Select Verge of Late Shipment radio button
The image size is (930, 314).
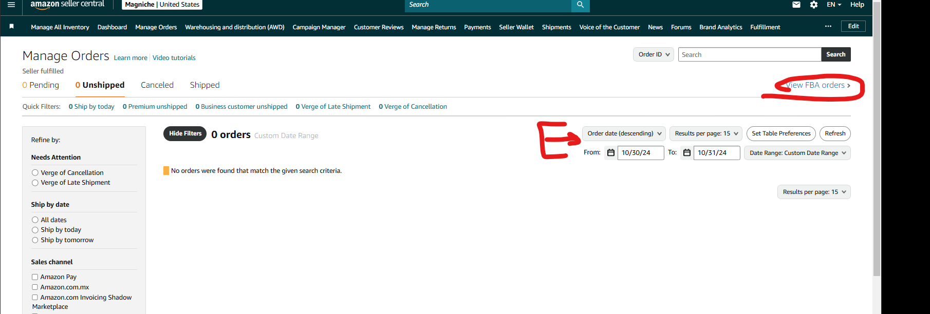tap(35, 183)
